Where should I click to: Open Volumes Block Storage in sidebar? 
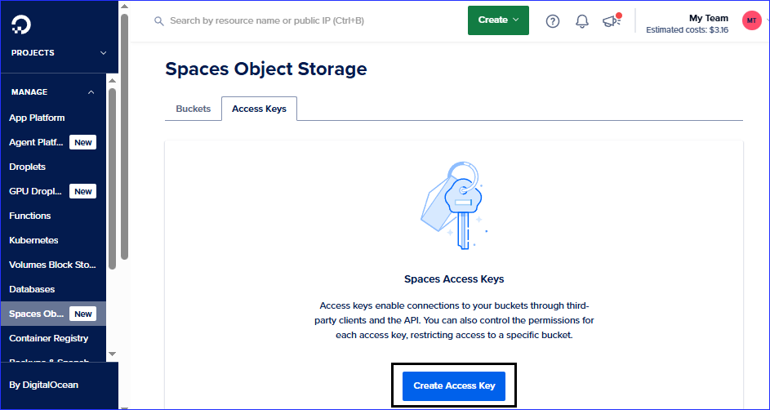click(x=52, y=265)
